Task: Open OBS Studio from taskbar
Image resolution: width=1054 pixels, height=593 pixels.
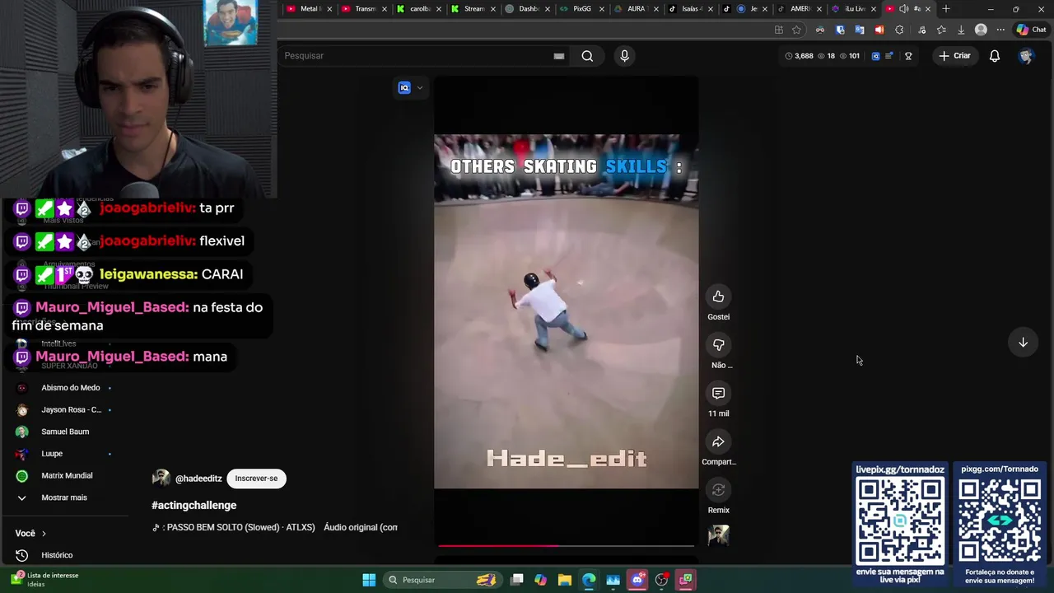Action: [661, 580]
